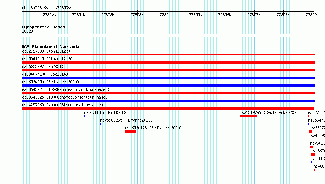Click the blue bar under esv3643225

point(168,101)
